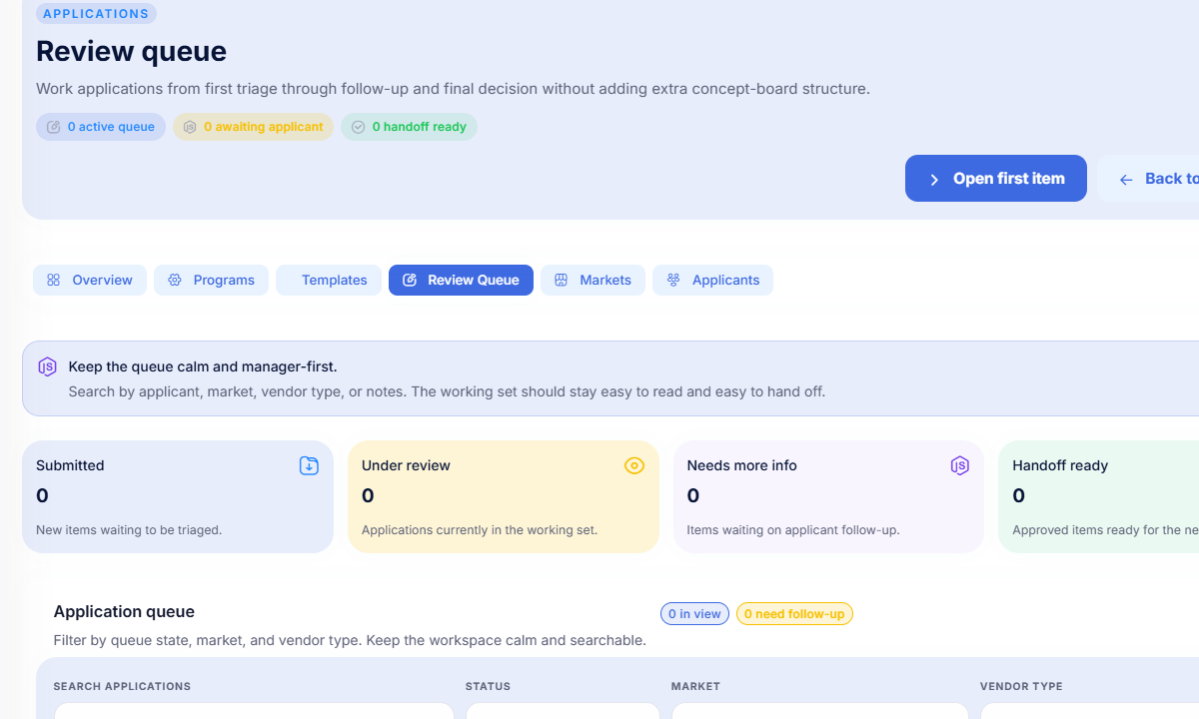Click the storefront icon on Markets tab
The width and height of the screenshot is (1199, 719).
click(562, 281)
